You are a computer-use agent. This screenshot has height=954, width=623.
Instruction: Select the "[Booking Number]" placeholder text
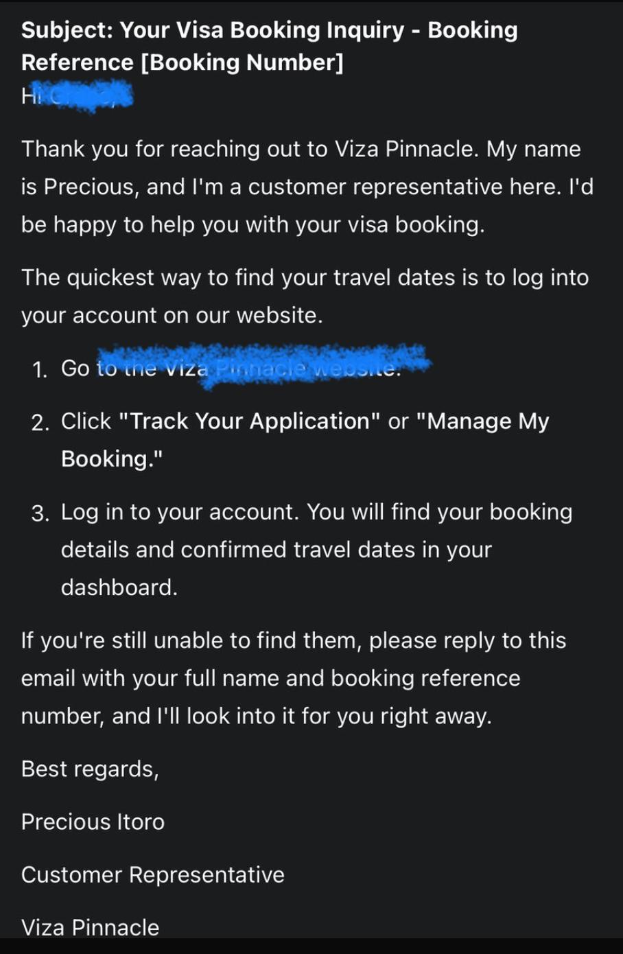(242, 62)
